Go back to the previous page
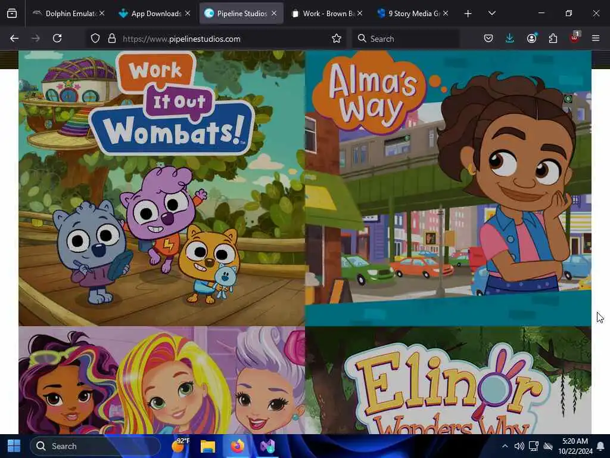The height and width of the screenshot is (458, 610). tap(14, 39)
